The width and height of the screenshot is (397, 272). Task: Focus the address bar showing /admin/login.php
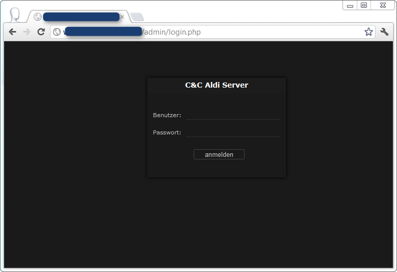point(213,32)
